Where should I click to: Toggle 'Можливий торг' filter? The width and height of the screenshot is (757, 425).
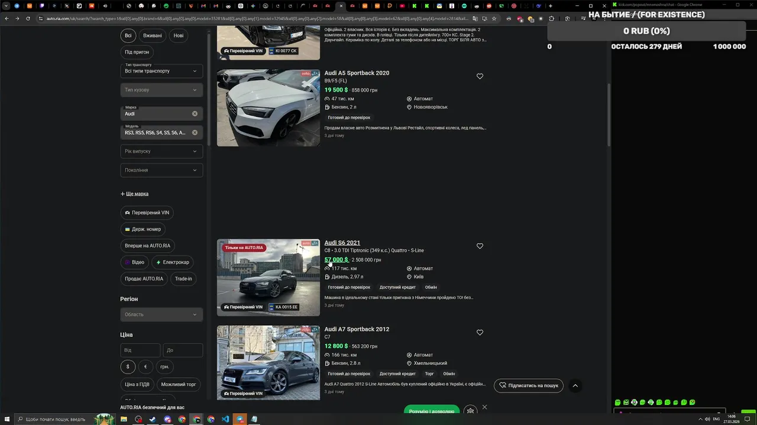179,384
